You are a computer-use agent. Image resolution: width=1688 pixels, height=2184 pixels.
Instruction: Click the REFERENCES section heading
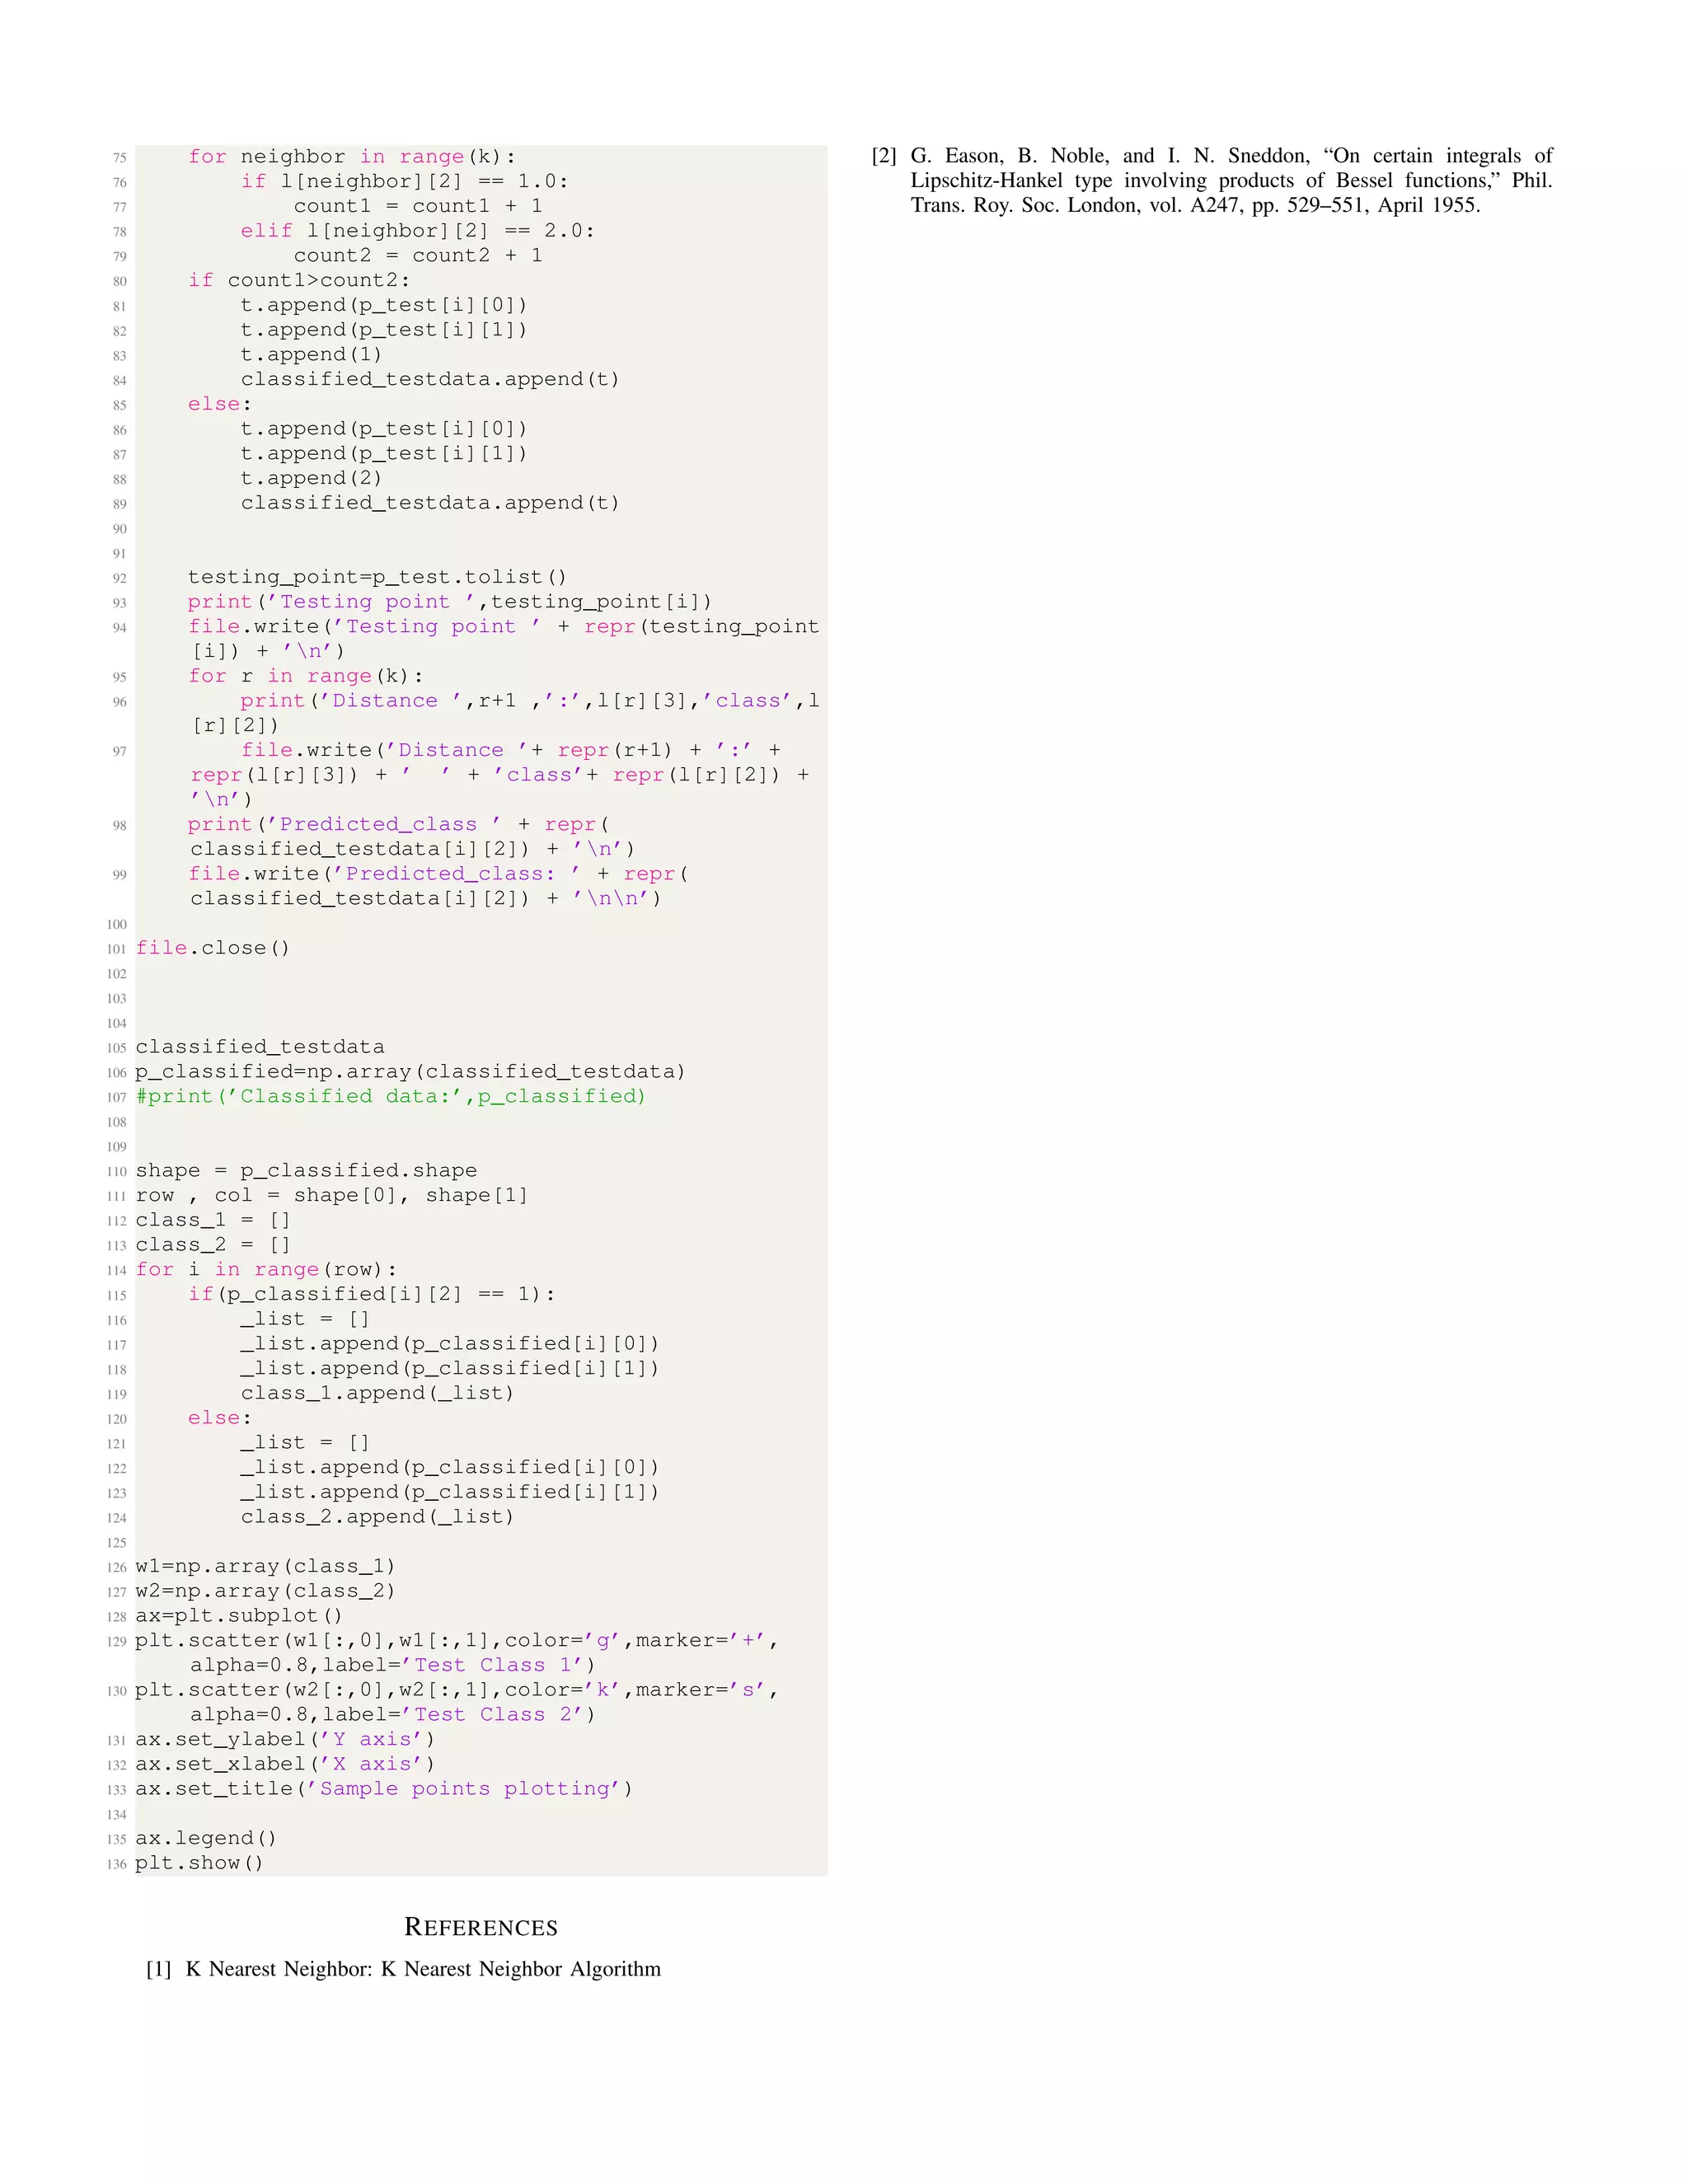pos(480,1927)
